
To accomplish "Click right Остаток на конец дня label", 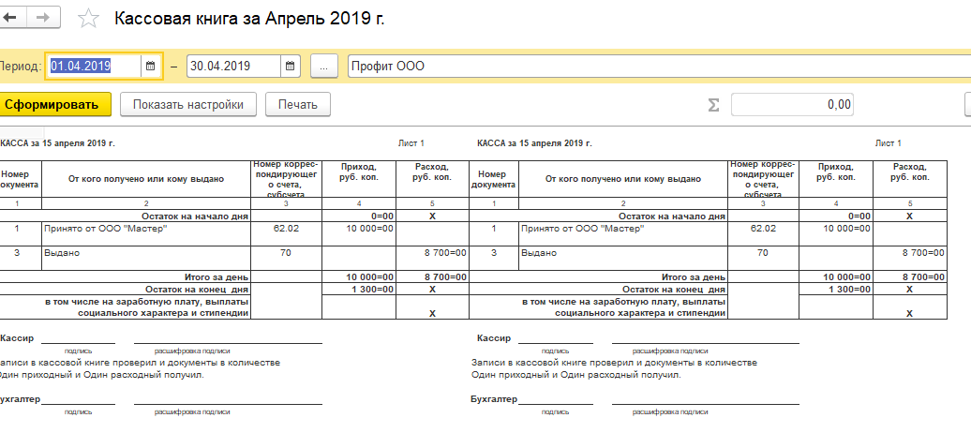I will point(674,290).
